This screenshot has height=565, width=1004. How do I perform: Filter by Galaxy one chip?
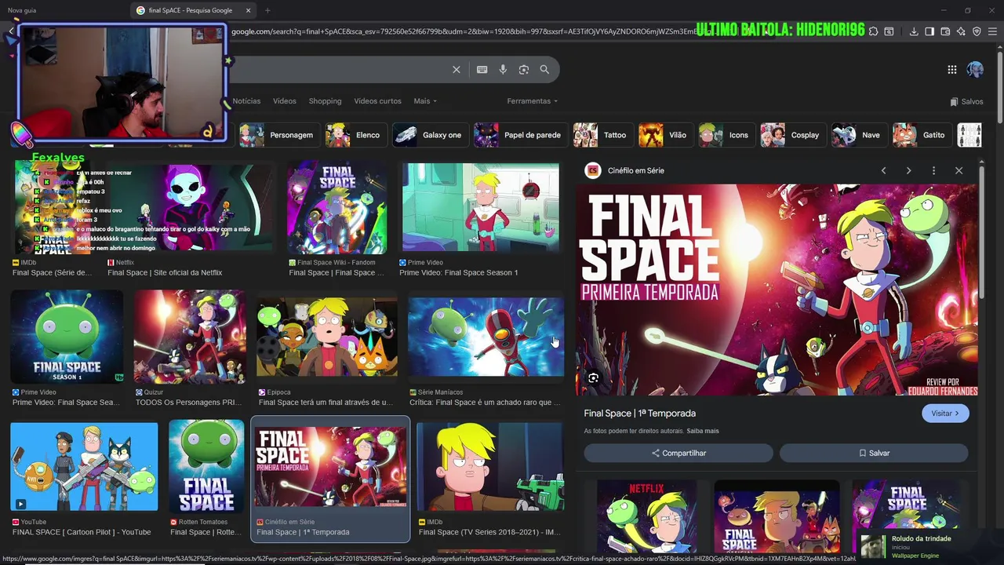coord(429,135)
